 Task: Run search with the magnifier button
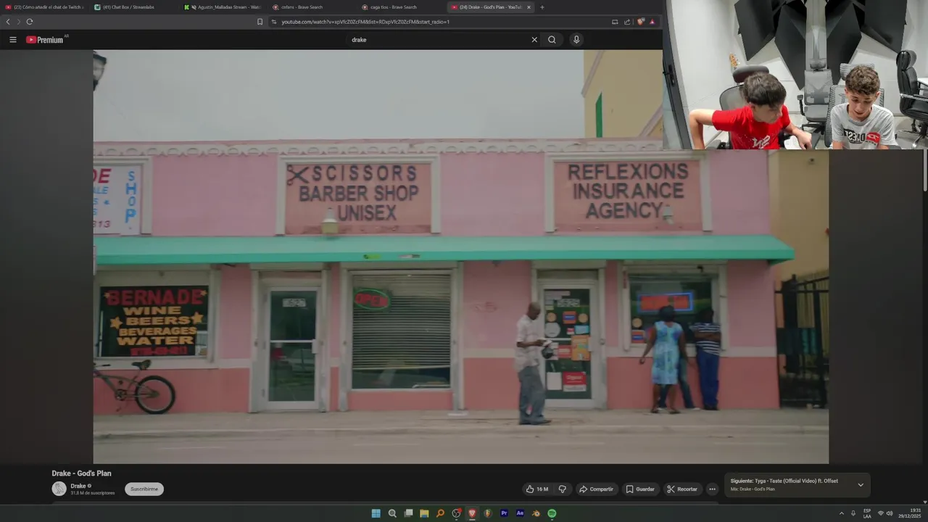click(552, 40)
